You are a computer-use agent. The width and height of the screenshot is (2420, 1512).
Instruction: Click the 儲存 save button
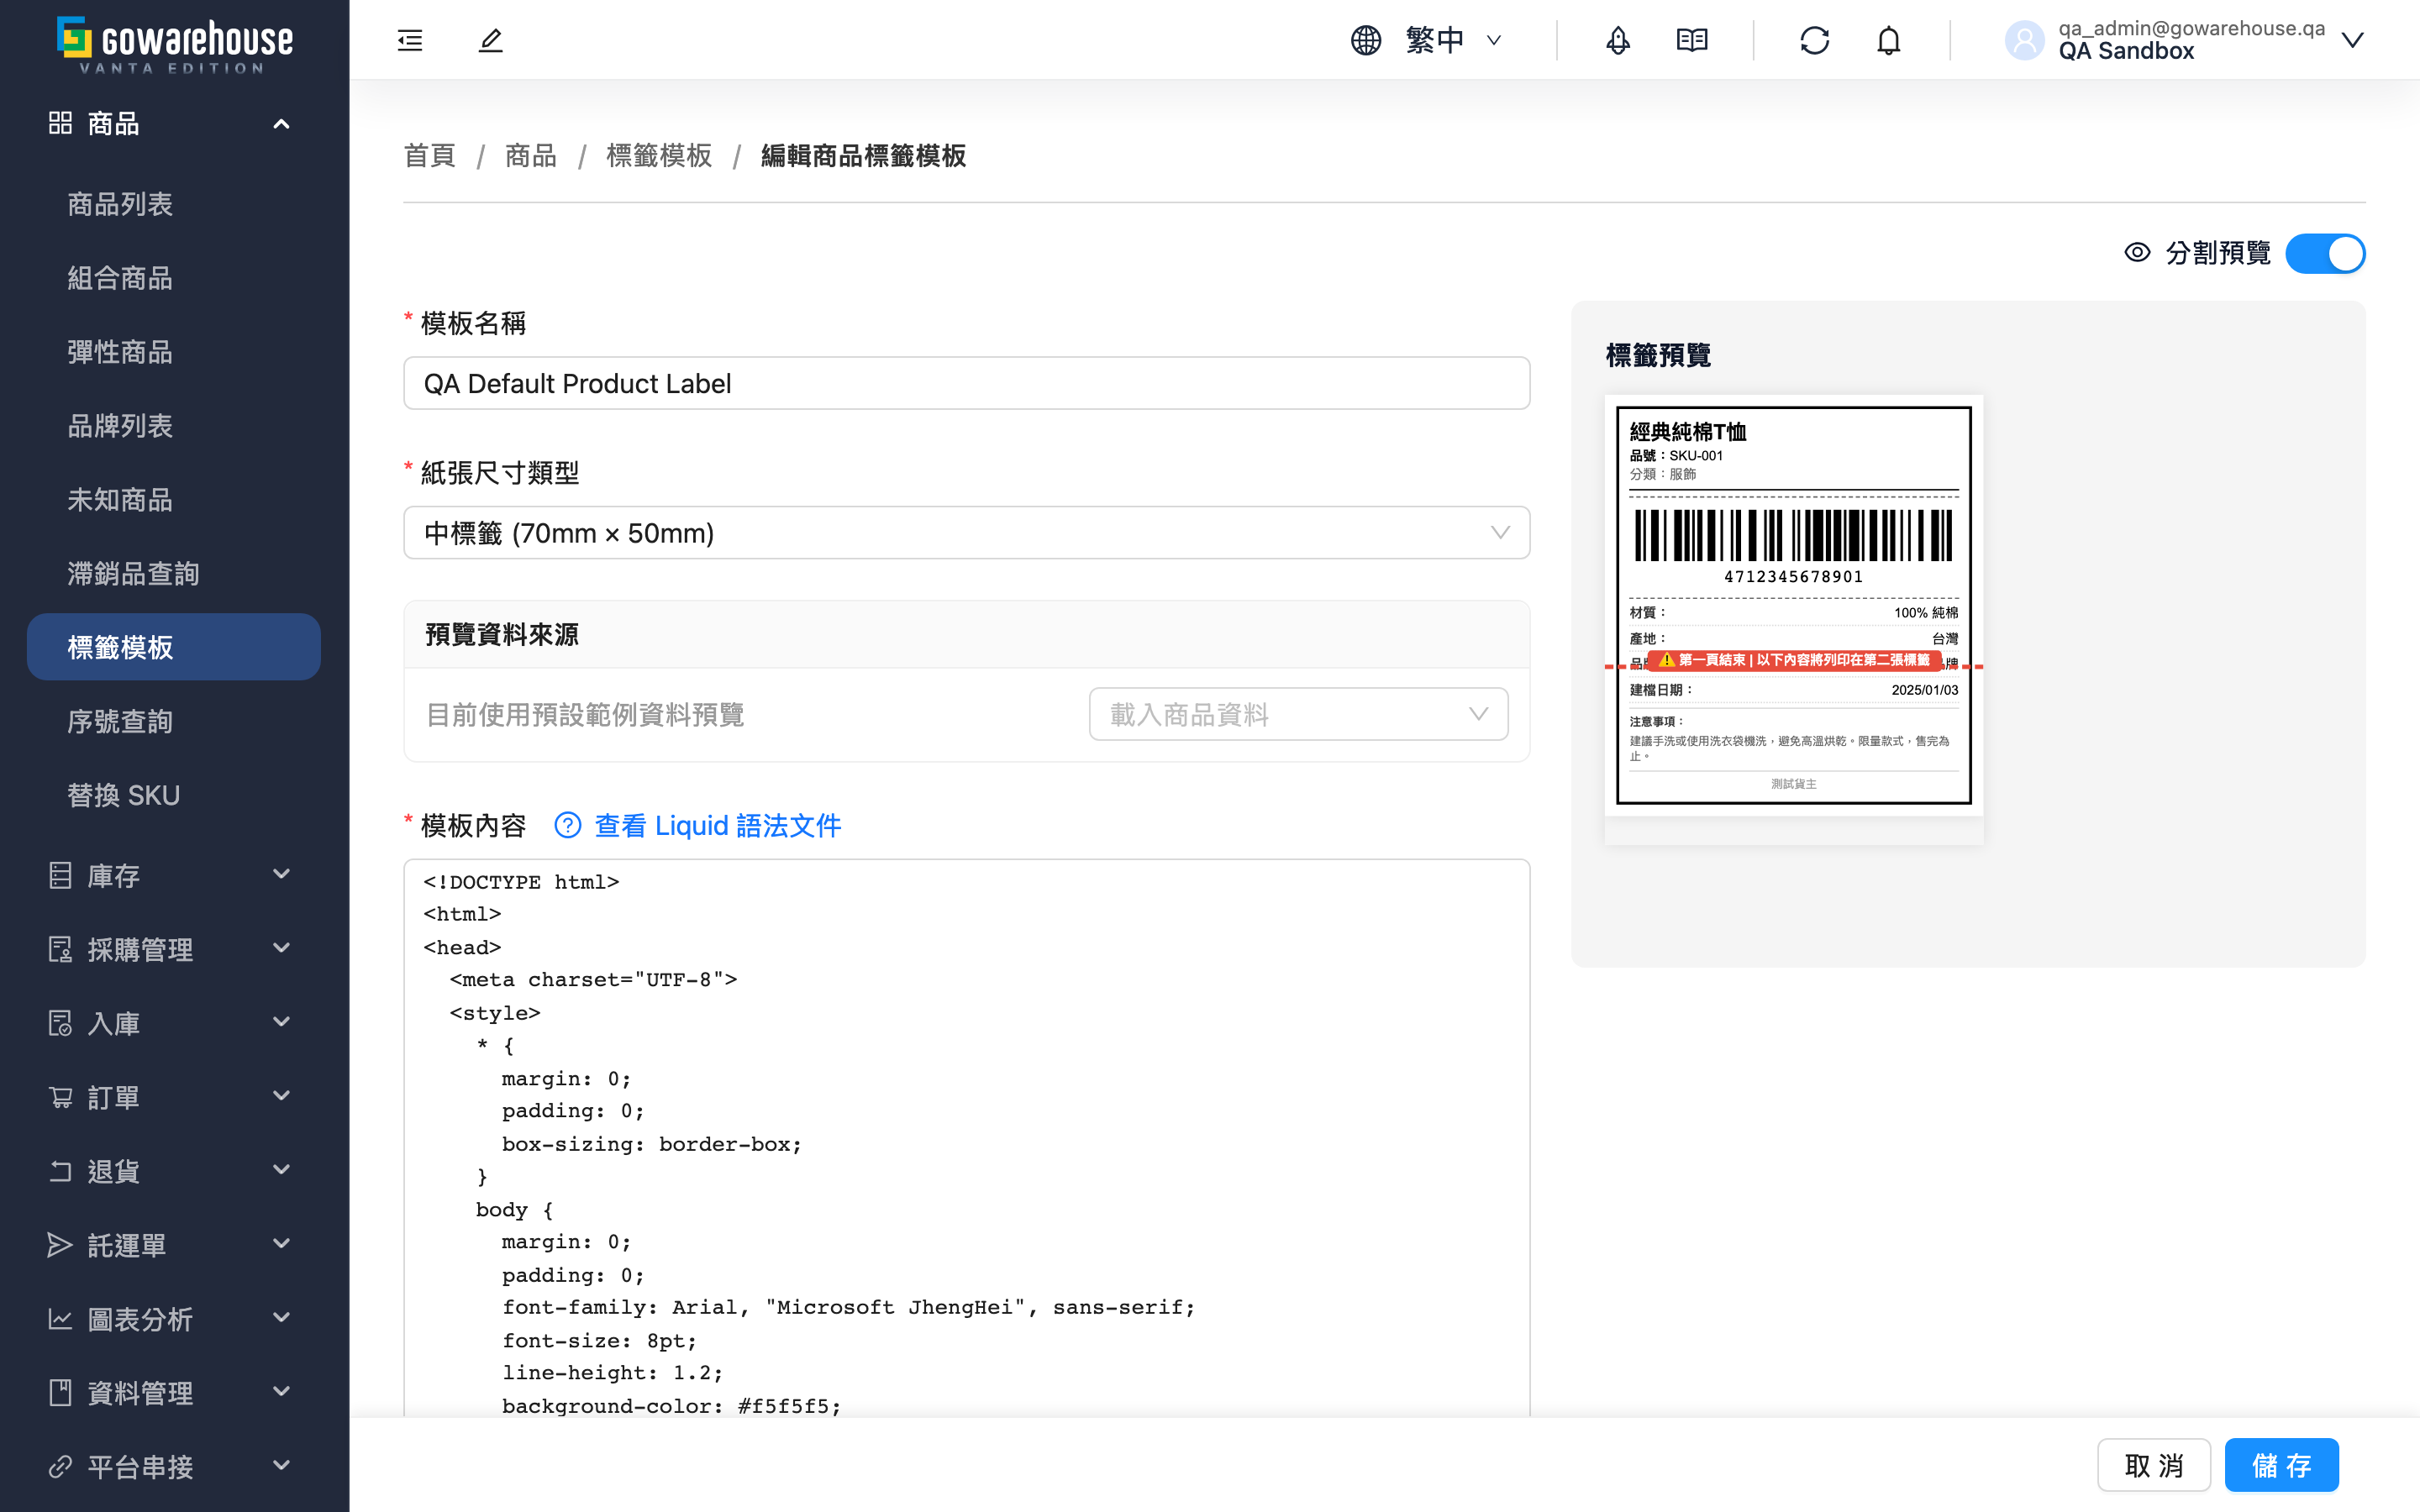[2281, 1465]
